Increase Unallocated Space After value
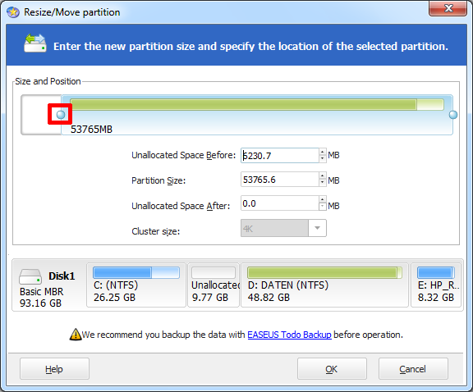 pyautogui.click(x=323, y=200)
